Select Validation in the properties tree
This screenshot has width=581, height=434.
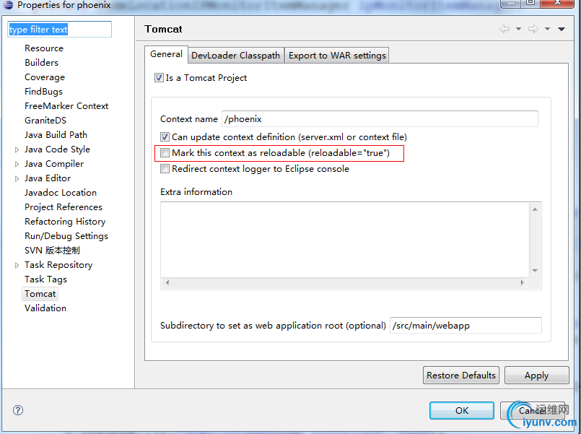pos(45,308)
